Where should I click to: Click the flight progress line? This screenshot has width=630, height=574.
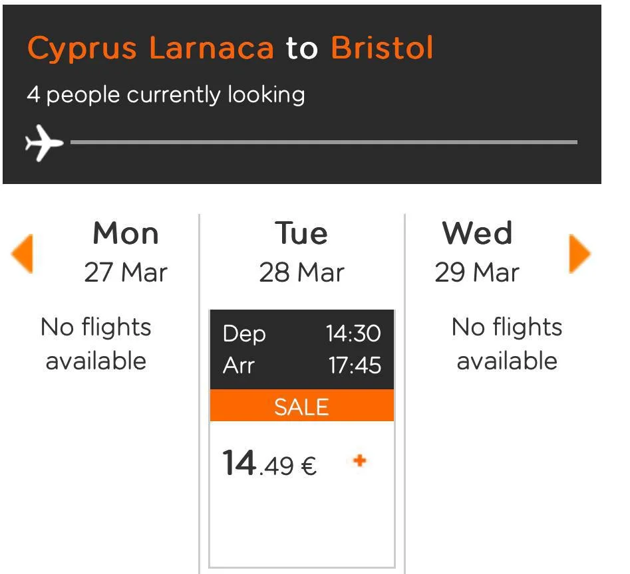(x=323, y=142)
